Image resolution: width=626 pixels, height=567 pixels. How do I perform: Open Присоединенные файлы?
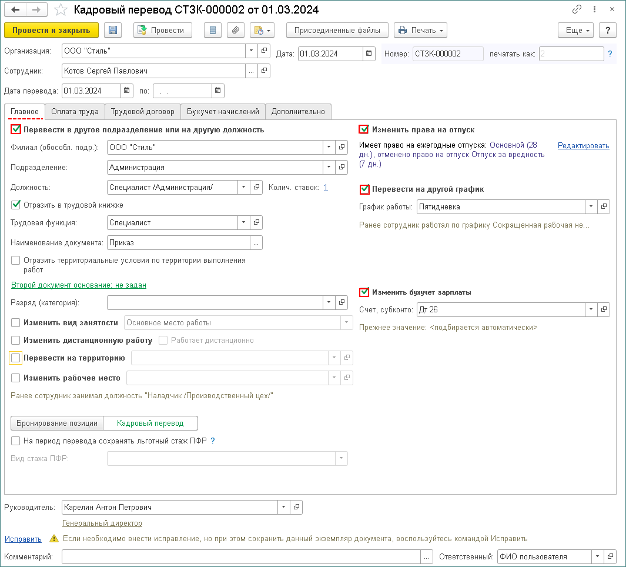click(337, 31)
